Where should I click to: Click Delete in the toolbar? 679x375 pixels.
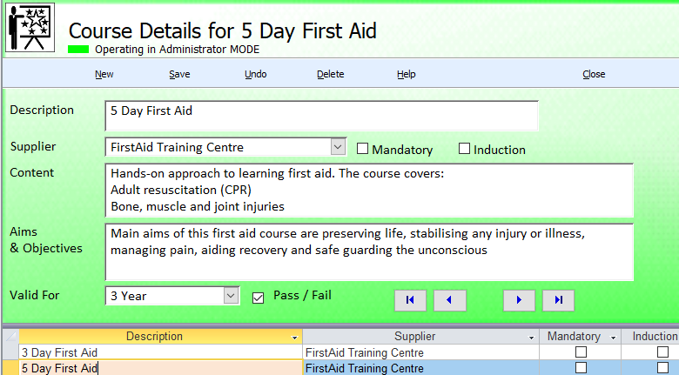331,74
